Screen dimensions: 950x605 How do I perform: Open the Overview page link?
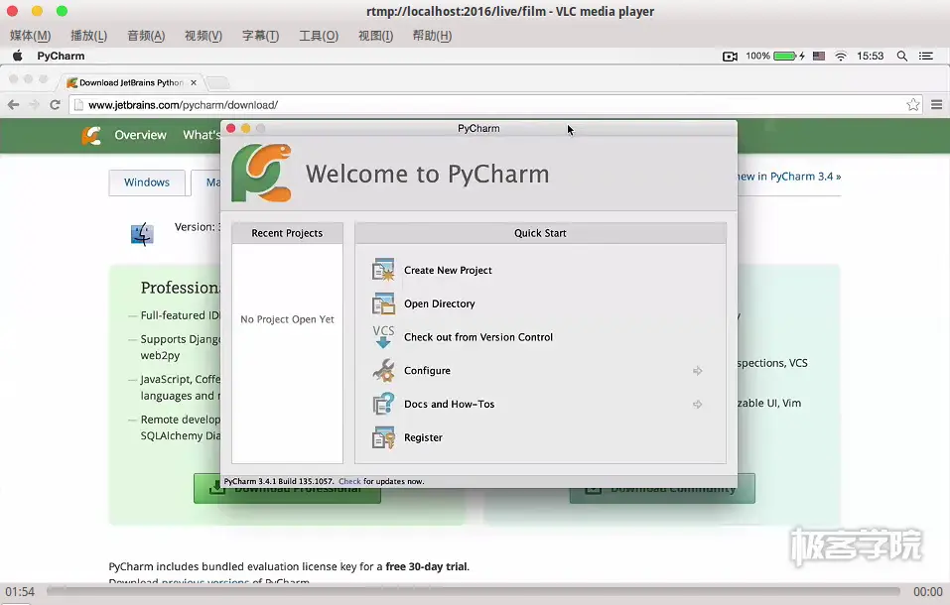click(141, 135)
